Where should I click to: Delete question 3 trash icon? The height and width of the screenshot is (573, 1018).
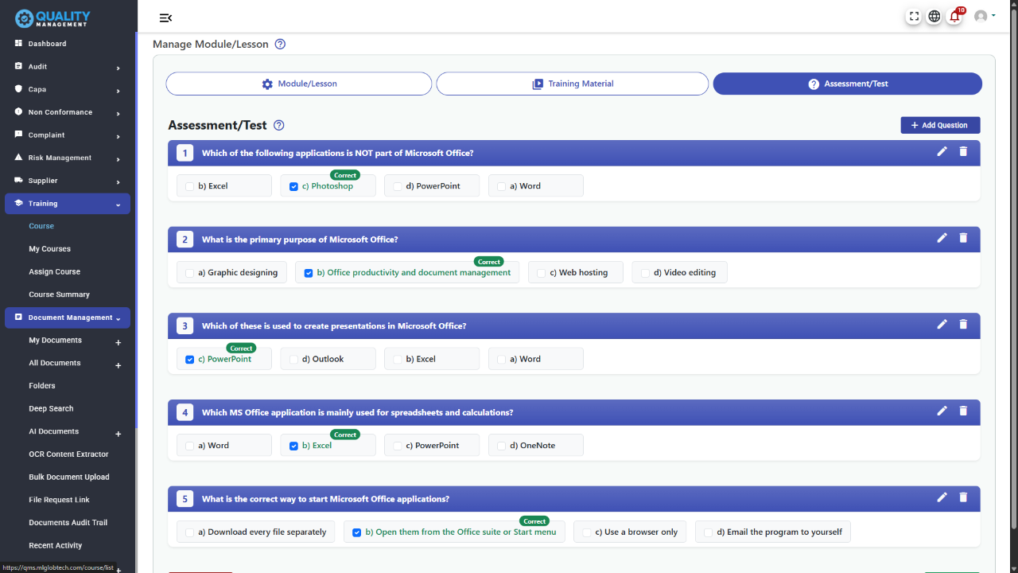click(x=963, y=325)
